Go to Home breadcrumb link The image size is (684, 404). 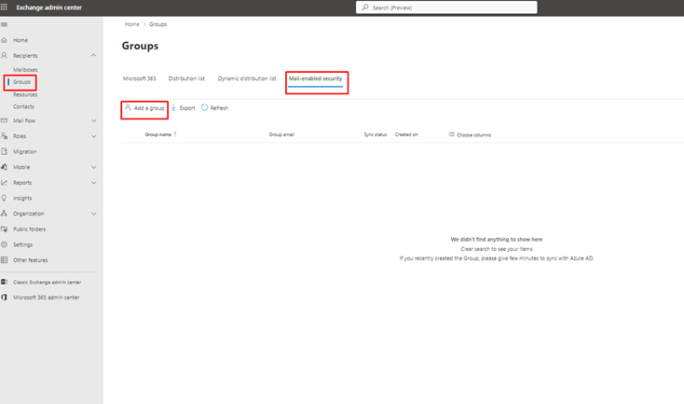(x=132, y=24)
